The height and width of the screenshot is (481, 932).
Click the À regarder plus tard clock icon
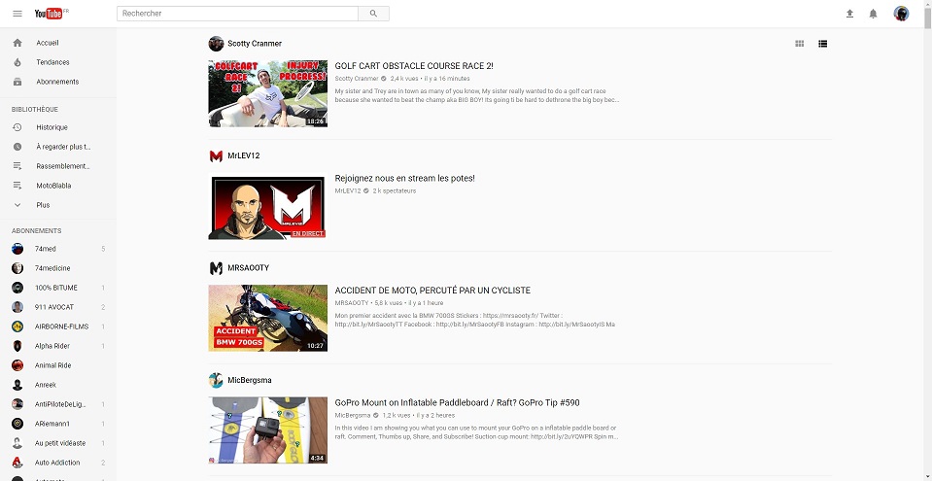17,147
